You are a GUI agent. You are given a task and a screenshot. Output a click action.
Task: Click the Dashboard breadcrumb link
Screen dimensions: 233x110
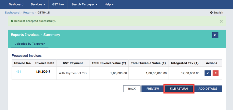tap(12, 13)
